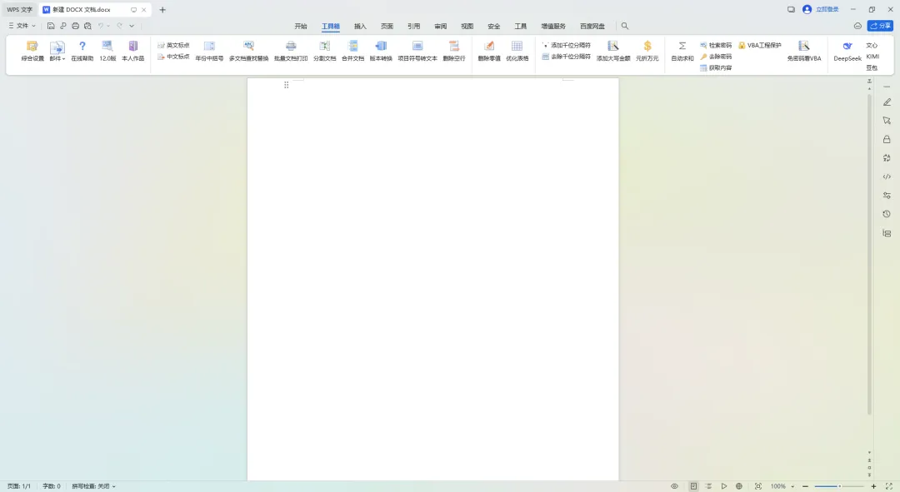Open the 豆包 AI link
The image size is (900, 492).
[872, 67]
